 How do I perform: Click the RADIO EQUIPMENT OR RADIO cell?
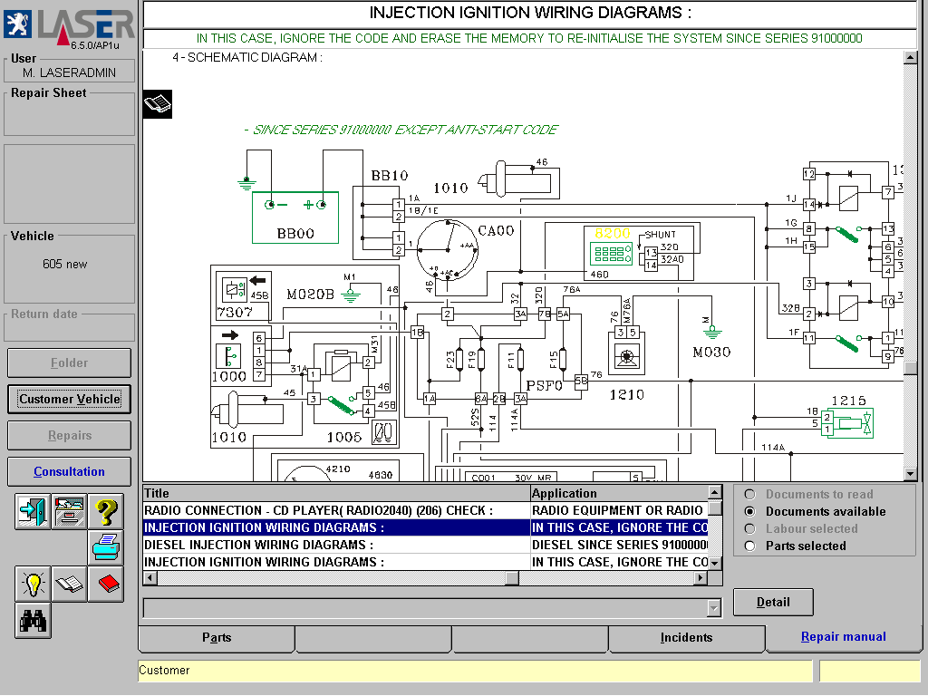tap(619, 510)
